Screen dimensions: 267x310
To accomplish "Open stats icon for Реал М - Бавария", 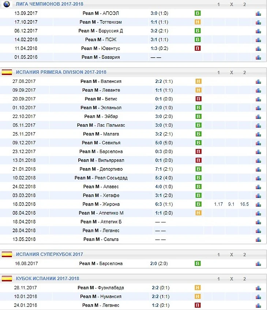I will [258, 57].
